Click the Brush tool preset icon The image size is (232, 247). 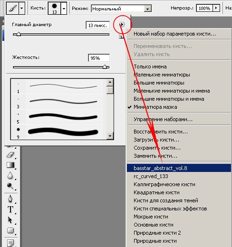pos(12,8)
